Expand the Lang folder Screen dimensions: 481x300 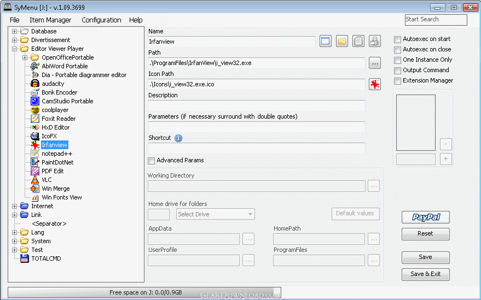click(14, 233)
